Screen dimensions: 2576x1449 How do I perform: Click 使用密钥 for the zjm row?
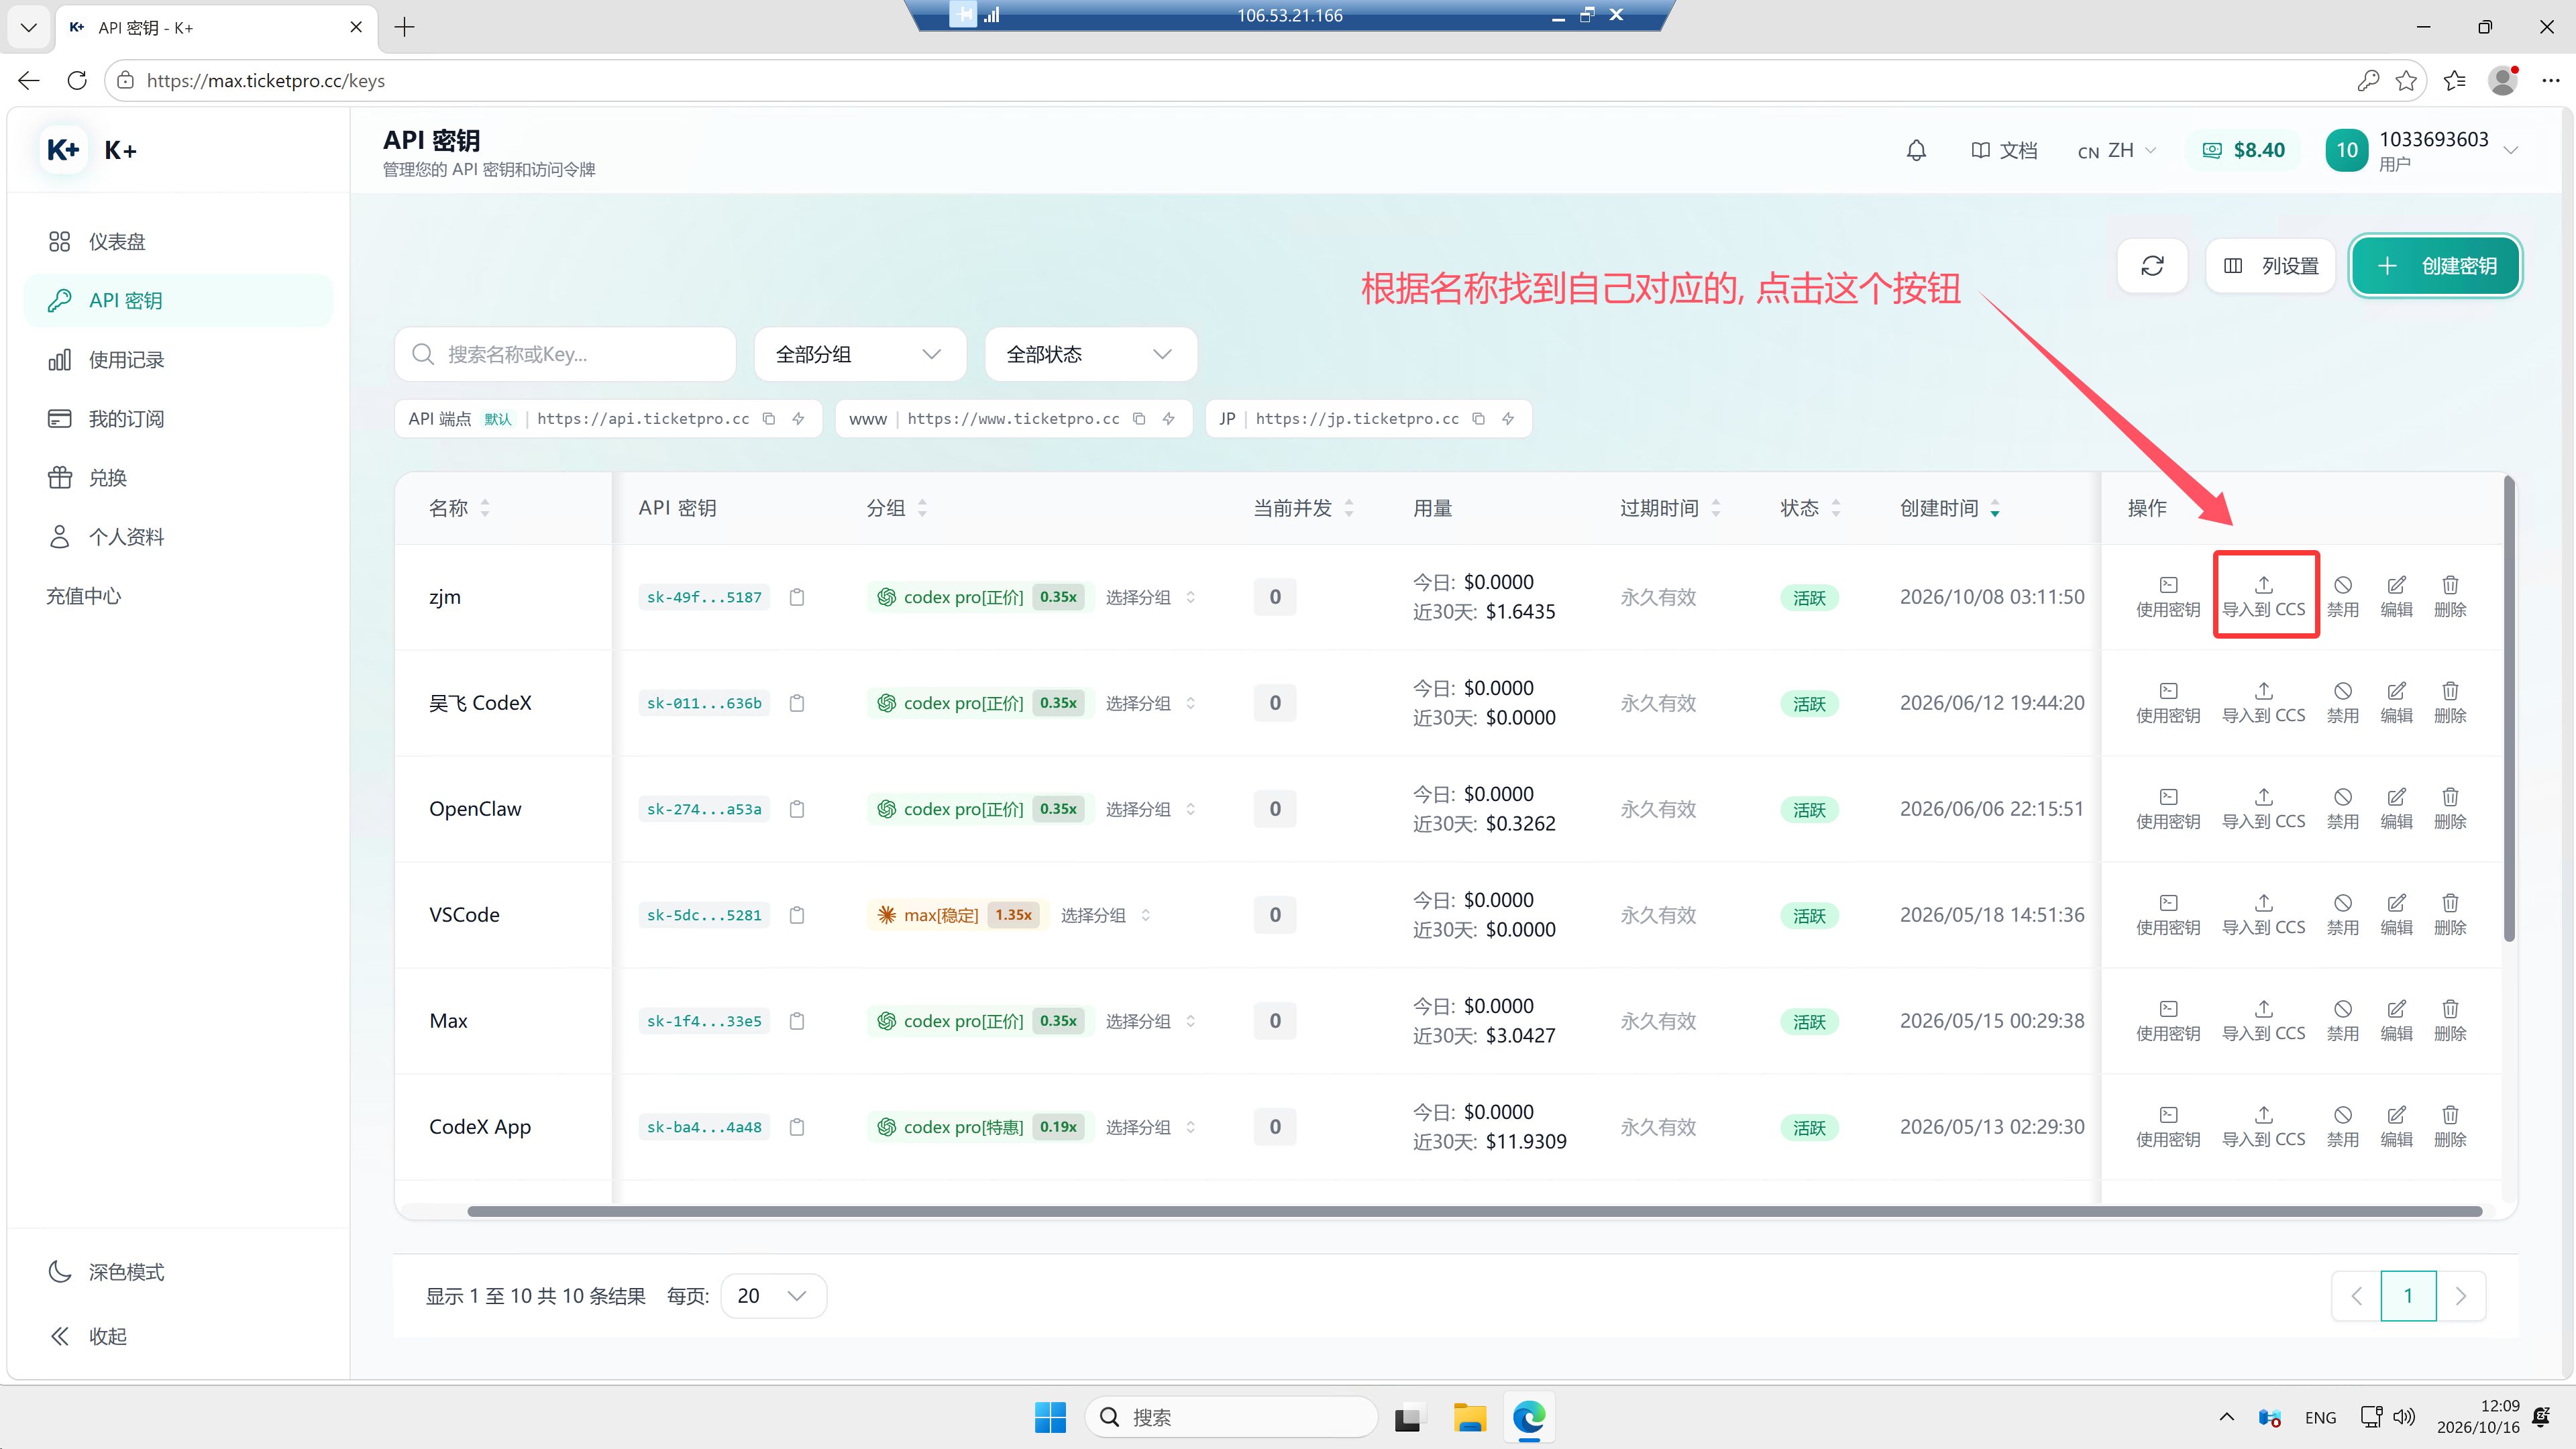(2168, 597)
